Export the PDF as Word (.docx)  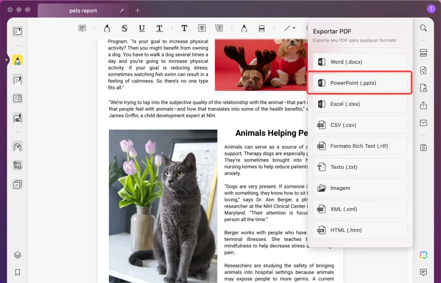click(x=360, y=62)
